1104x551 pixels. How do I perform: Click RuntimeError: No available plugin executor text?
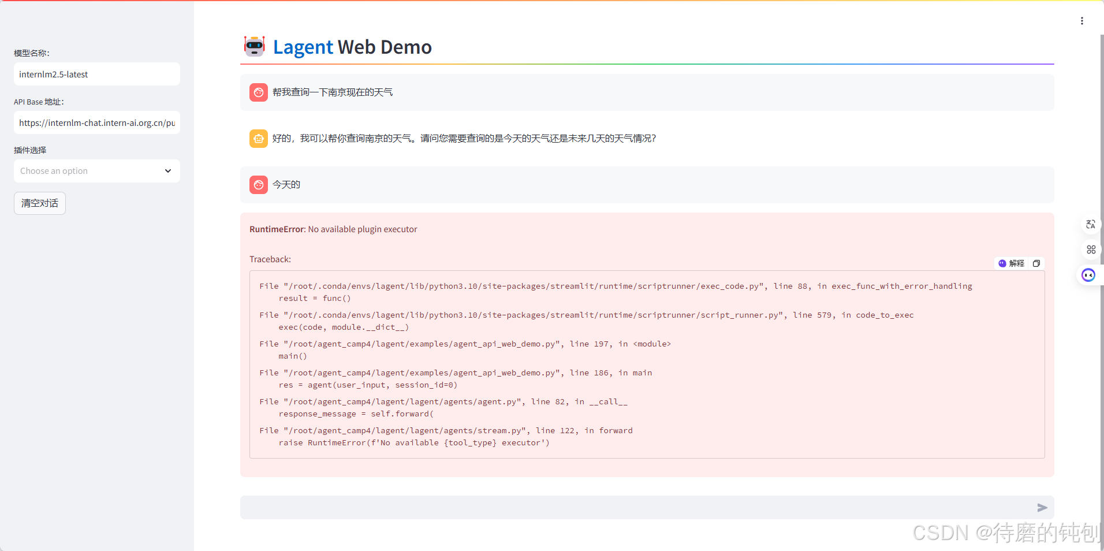tap(333, 229)
